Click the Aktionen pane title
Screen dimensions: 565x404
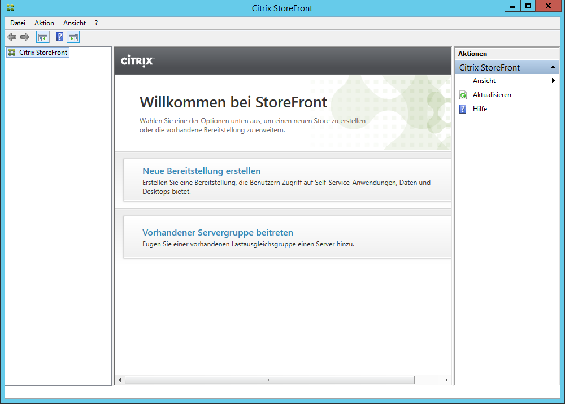pos(472,53)
